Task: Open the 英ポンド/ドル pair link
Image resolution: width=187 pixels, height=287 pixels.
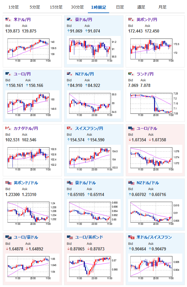Action: click(26, 183)
